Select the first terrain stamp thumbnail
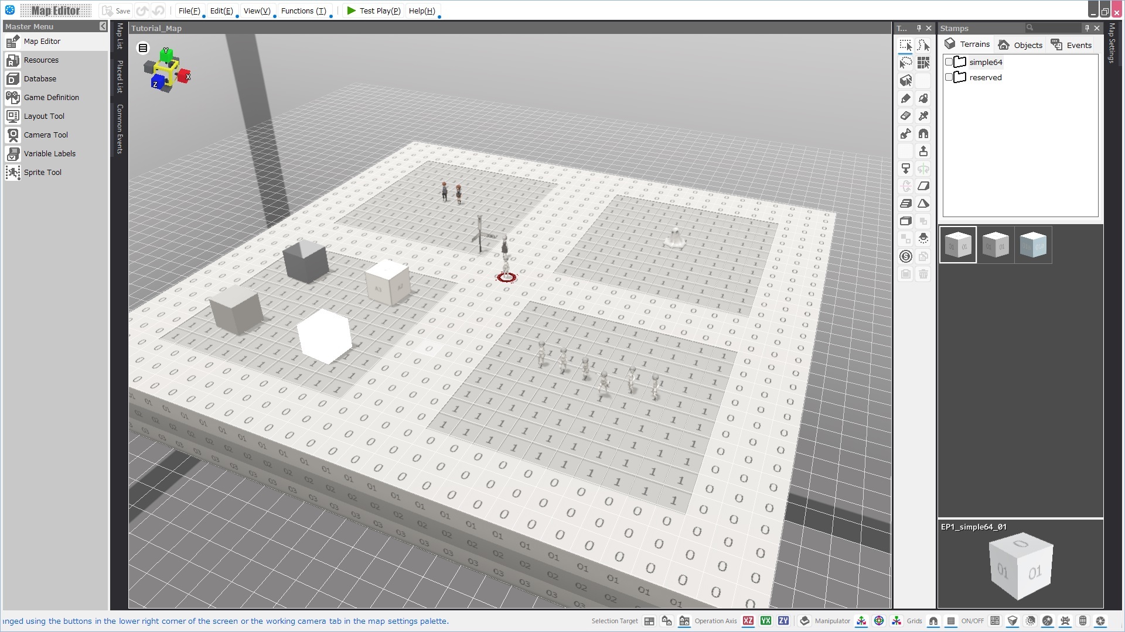The height and width of the screenshot is (632, 1125). click(957, 245)
